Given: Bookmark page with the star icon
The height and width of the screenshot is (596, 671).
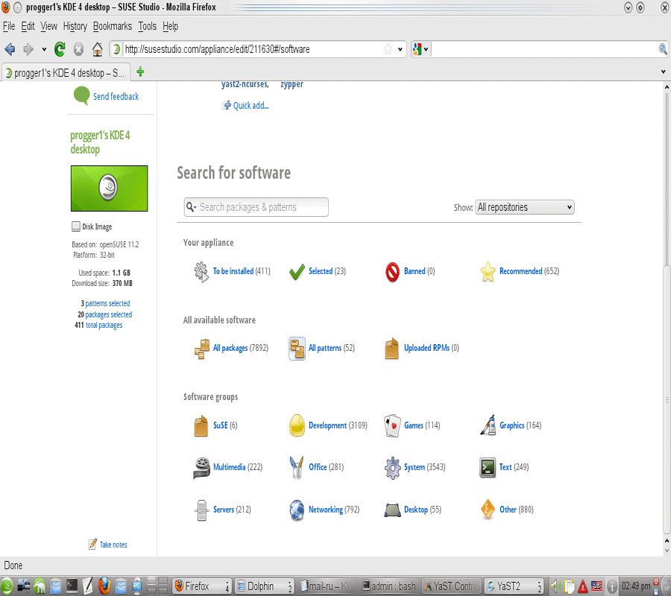Looking at the screenshot, I should (388, 49).
